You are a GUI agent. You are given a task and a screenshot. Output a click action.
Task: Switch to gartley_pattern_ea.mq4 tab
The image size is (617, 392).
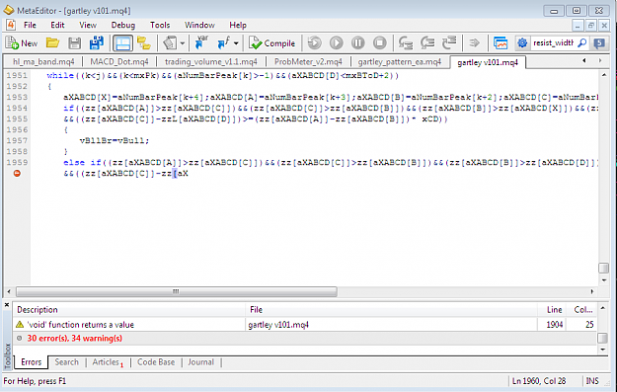(400, 62)
